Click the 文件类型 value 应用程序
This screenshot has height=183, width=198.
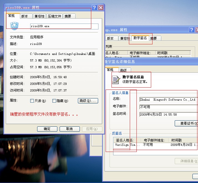coord(37,37)
